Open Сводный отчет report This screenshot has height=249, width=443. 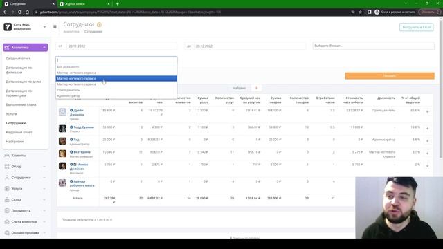pos(18,58)
